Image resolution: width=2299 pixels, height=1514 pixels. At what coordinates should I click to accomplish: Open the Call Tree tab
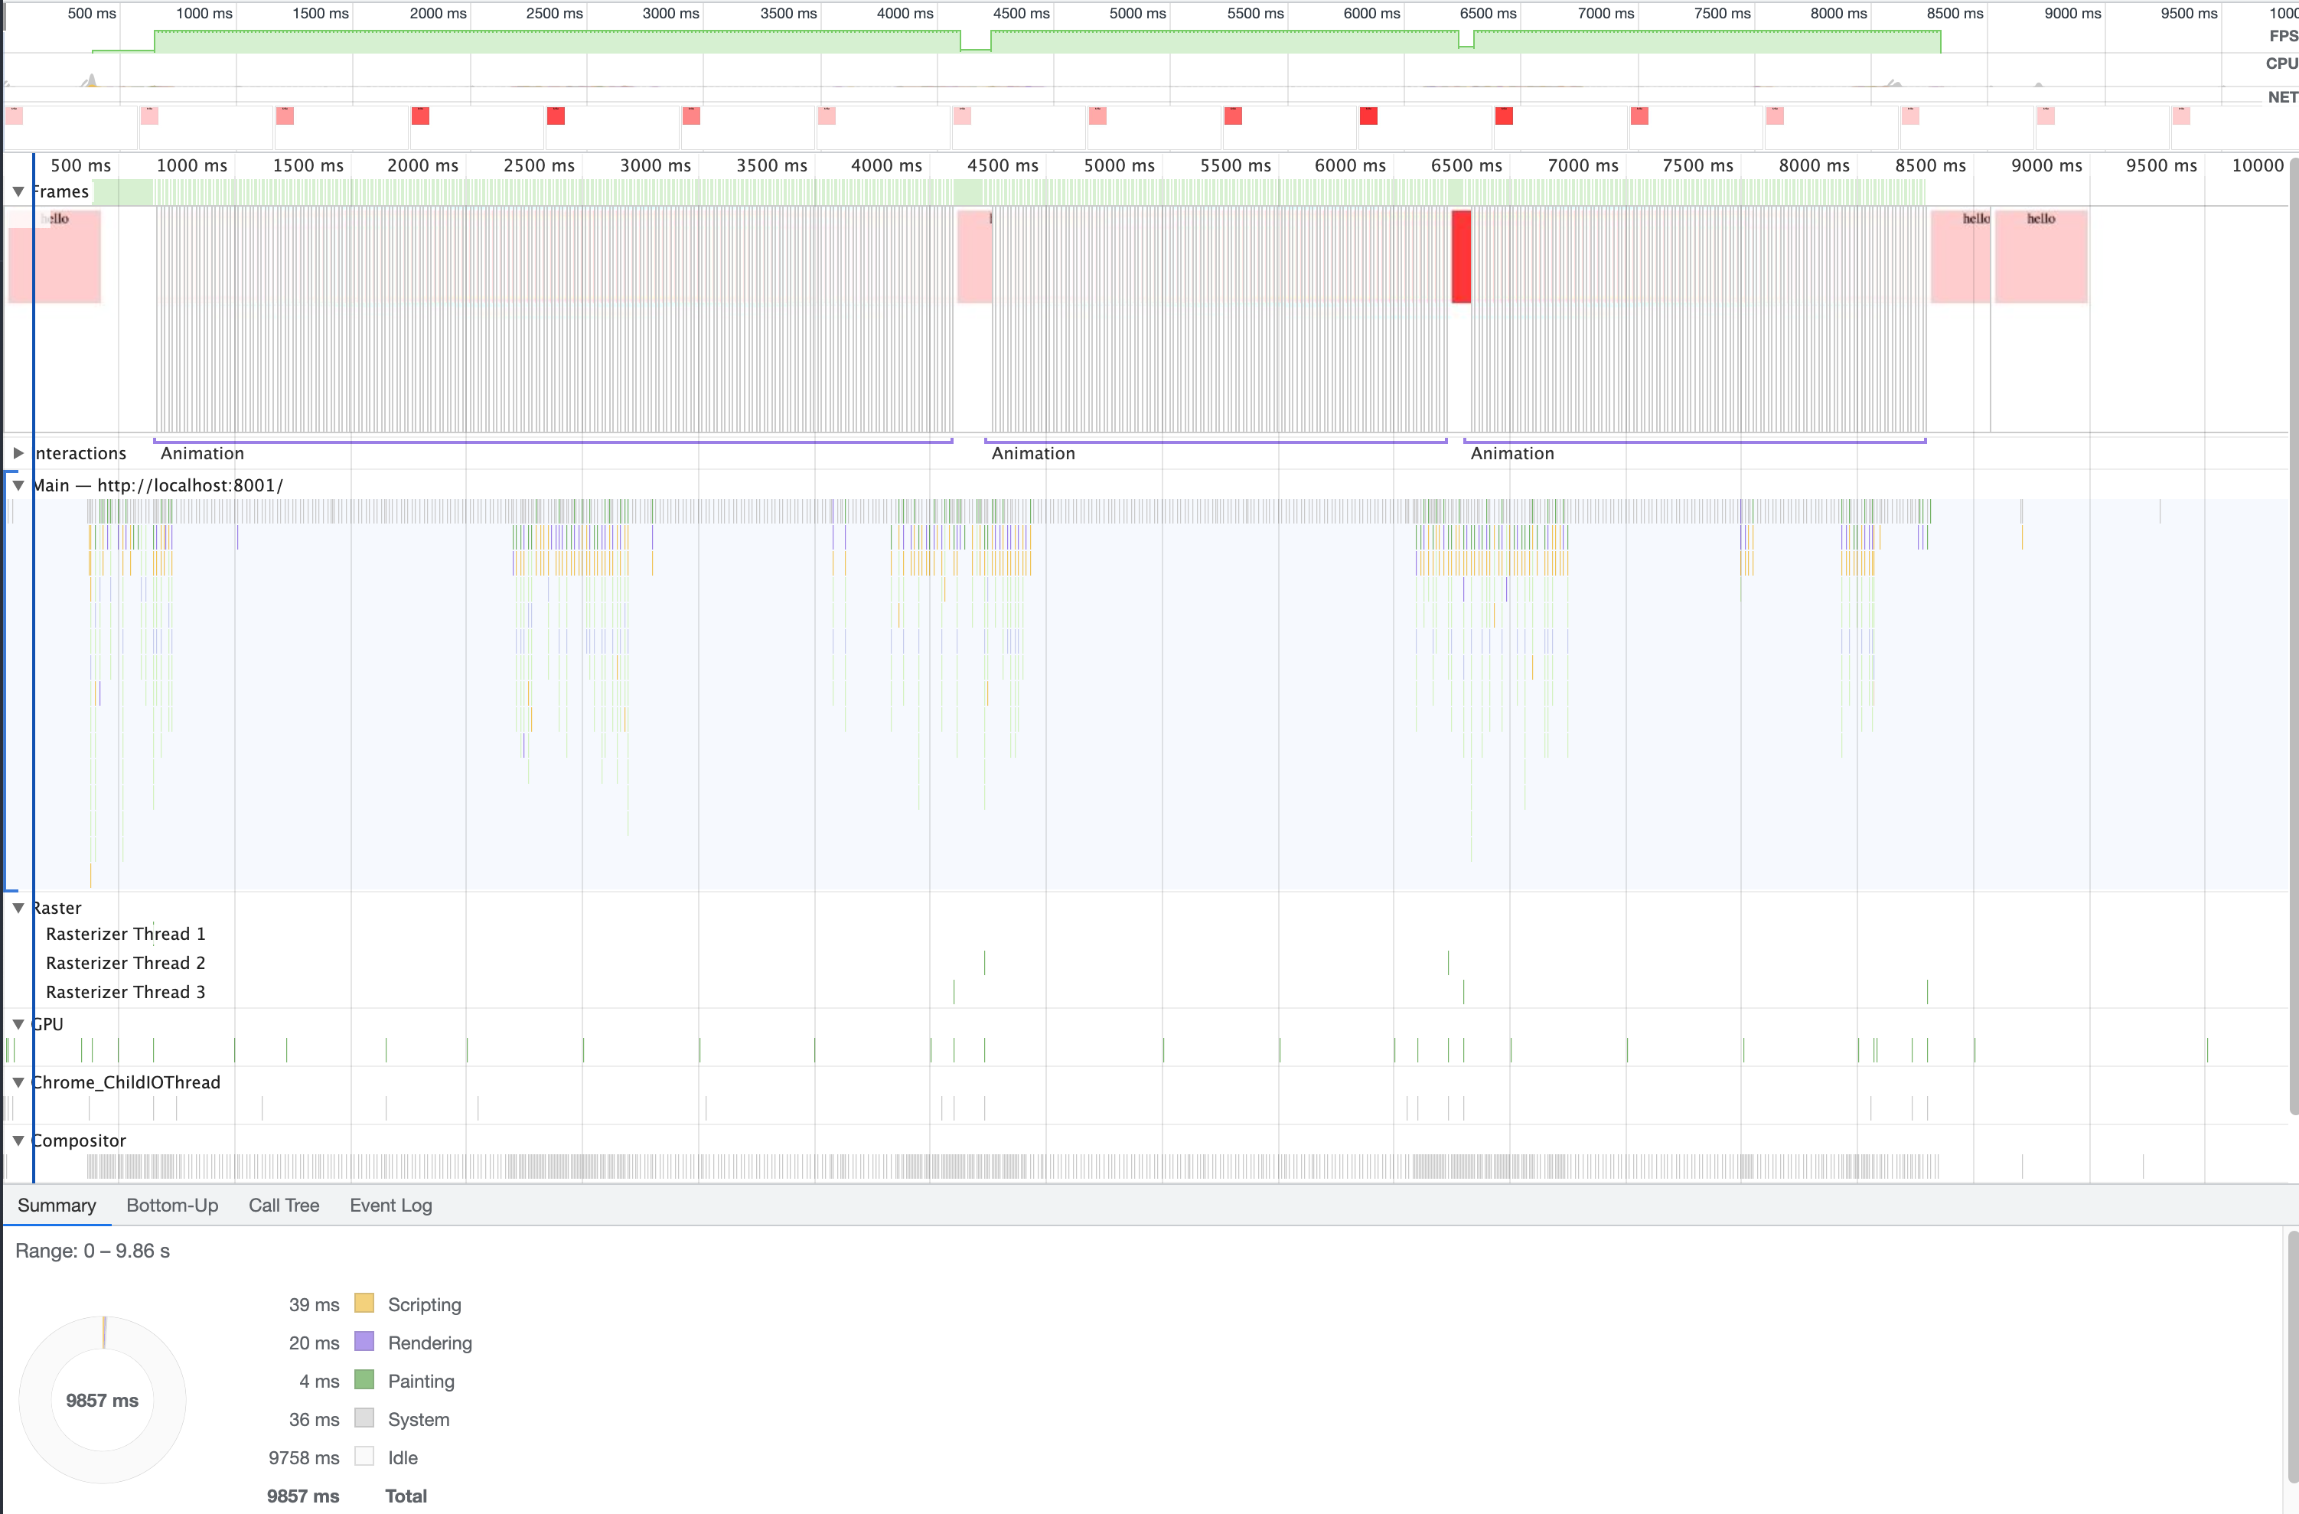[284, 1205]
